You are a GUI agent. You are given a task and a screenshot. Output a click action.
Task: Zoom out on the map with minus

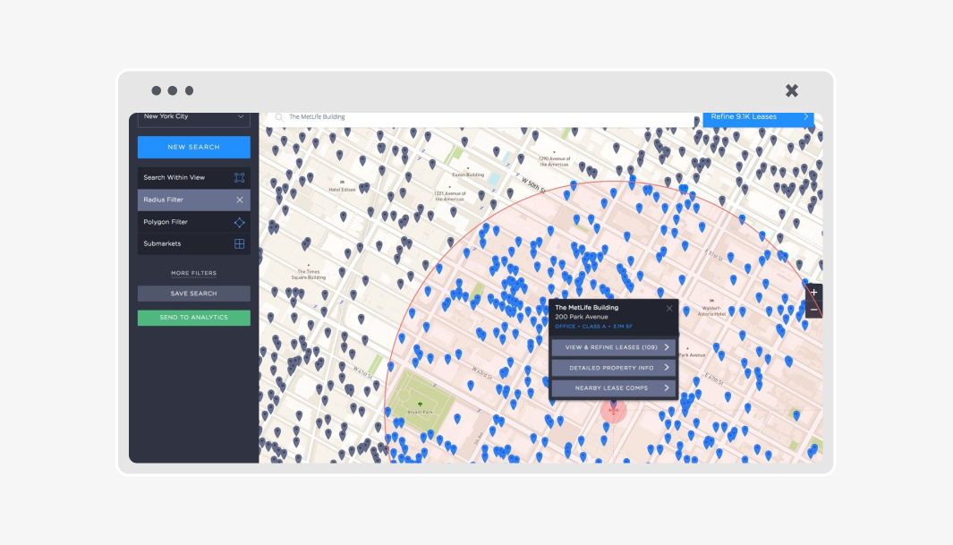(x=813, y=310)
